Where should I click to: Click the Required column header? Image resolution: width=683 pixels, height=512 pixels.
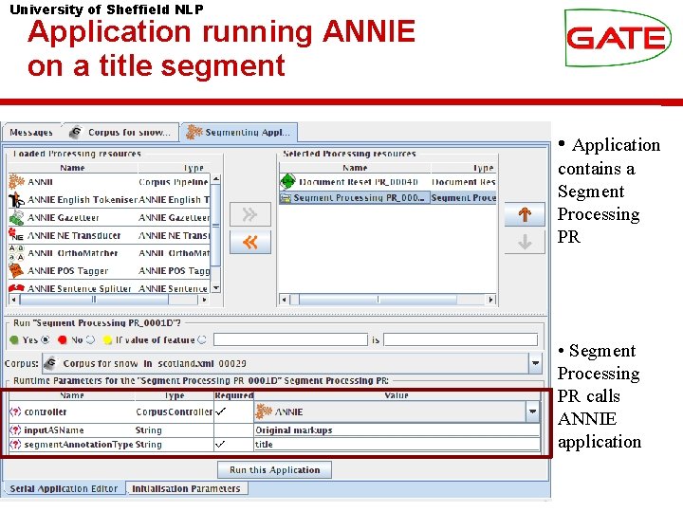click(233, 395)
